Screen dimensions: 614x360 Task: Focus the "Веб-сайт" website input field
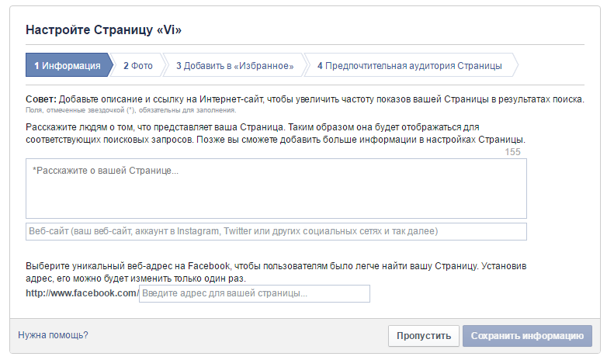[x=276, y=231]
